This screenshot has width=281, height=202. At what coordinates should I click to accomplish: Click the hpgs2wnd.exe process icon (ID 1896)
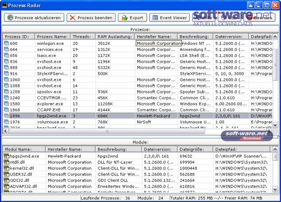[x=6, y=116]
